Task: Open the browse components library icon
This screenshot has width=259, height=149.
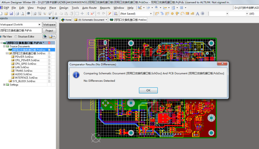Action: 116,14
